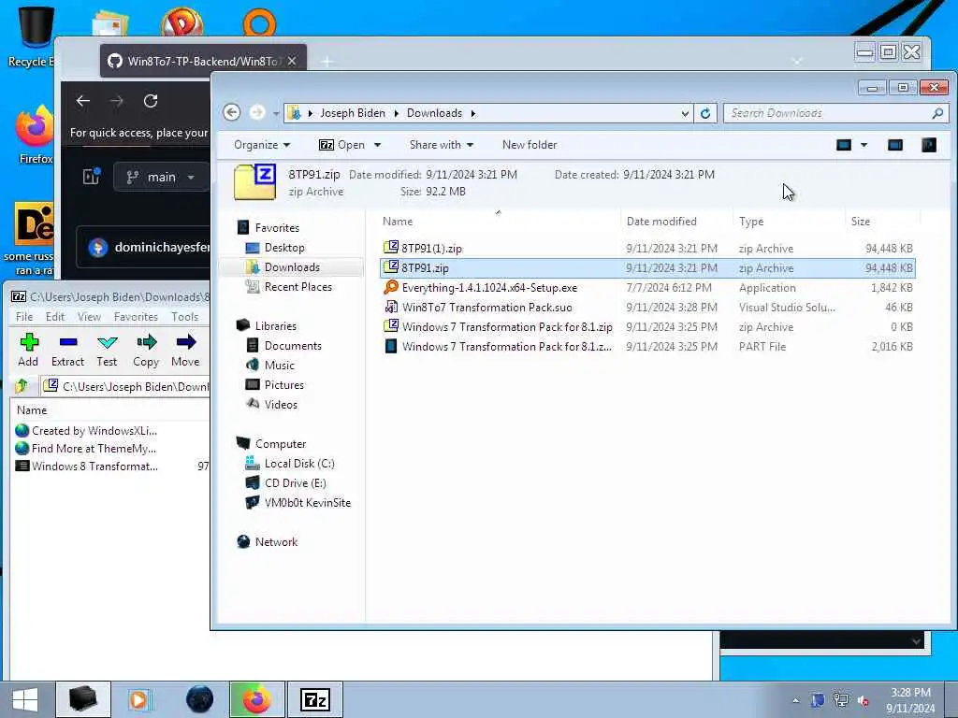Close the Win8To7-TP-Backend browser tab
The width and height of the screenshot is (958, 718).
[x=292, y=61]
